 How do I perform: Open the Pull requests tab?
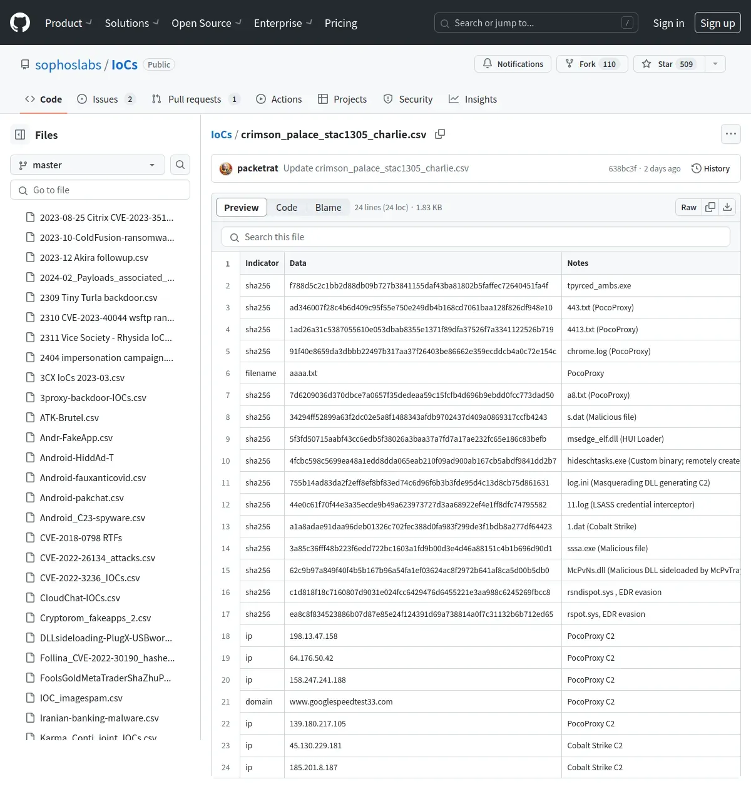pos(195,99)
